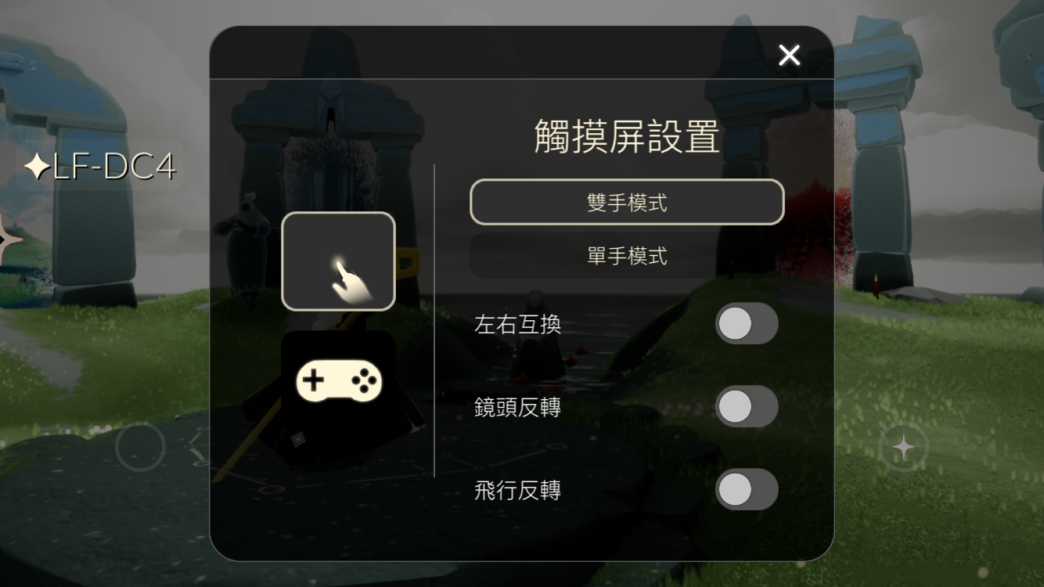This screenshot has width=1044, height=587.
Task: Click the sparkle star beside LF-DC4
Action: [37, 167]
